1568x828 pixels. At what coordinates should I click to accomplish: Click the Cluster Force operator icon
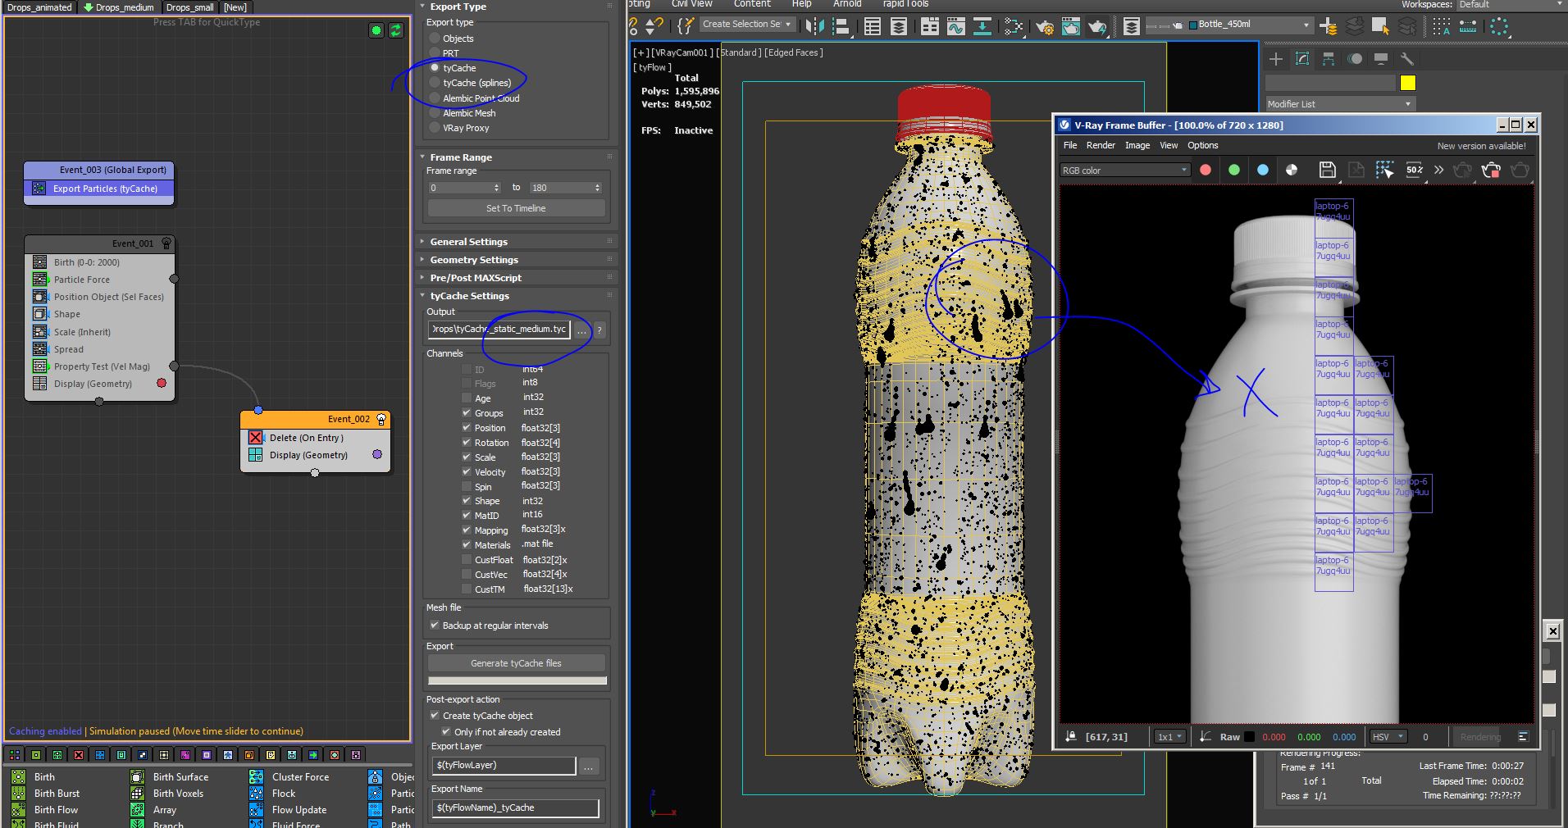coord(257,776)
